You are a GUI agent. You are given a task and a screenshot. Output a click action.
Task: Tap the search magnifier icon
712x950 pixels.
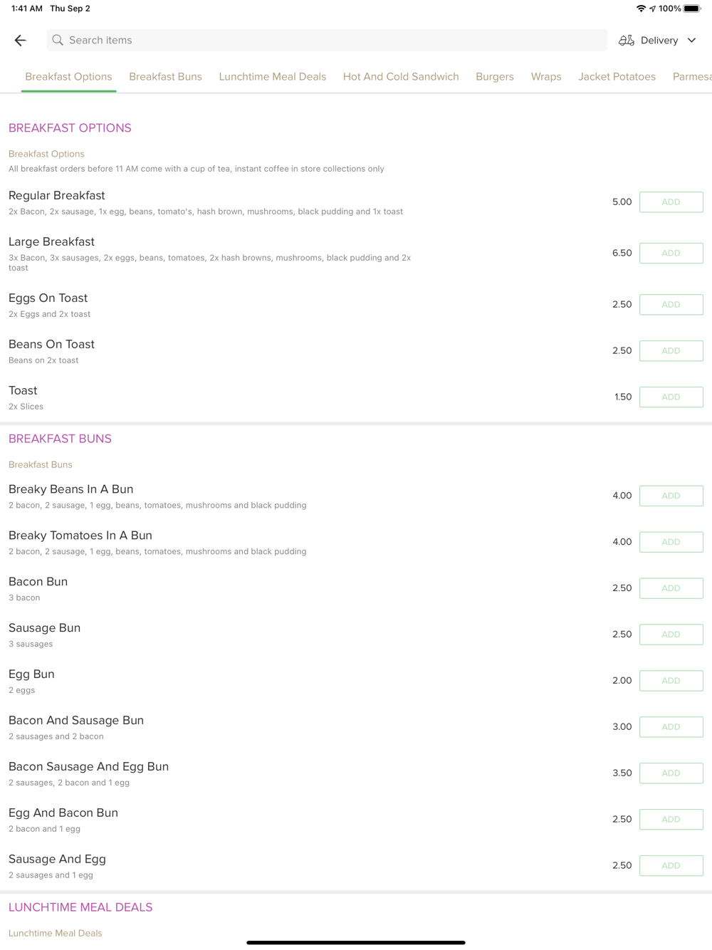58,41
